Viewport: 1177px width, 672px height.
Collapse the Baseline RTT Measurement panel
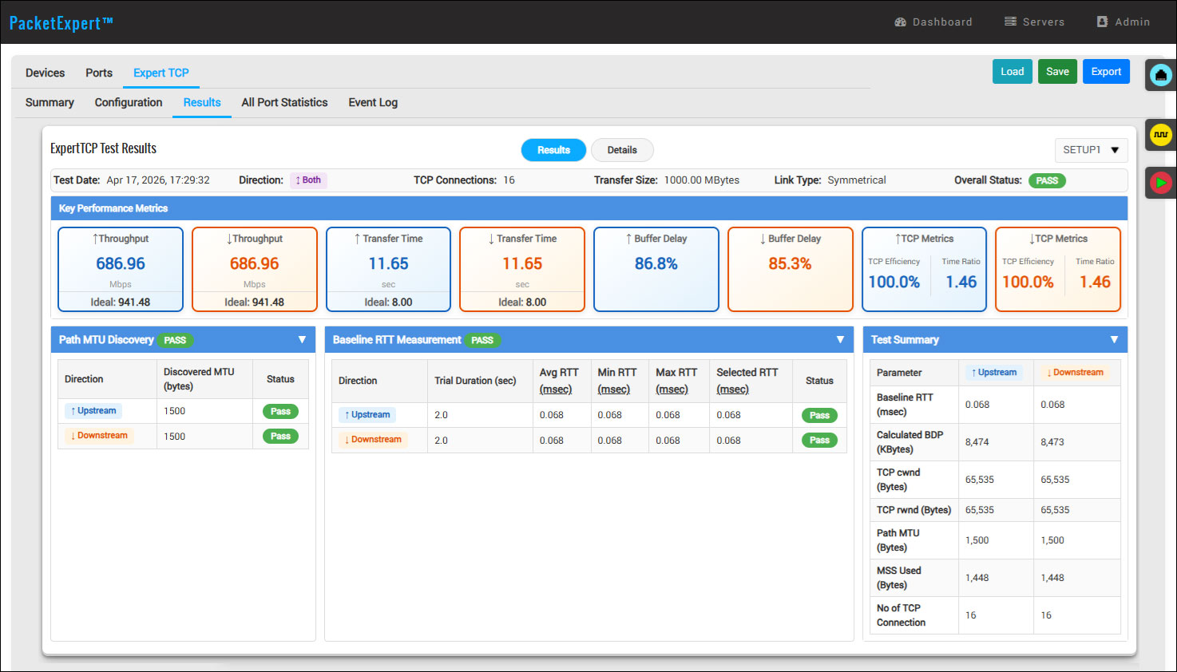(x=840, y=340)
